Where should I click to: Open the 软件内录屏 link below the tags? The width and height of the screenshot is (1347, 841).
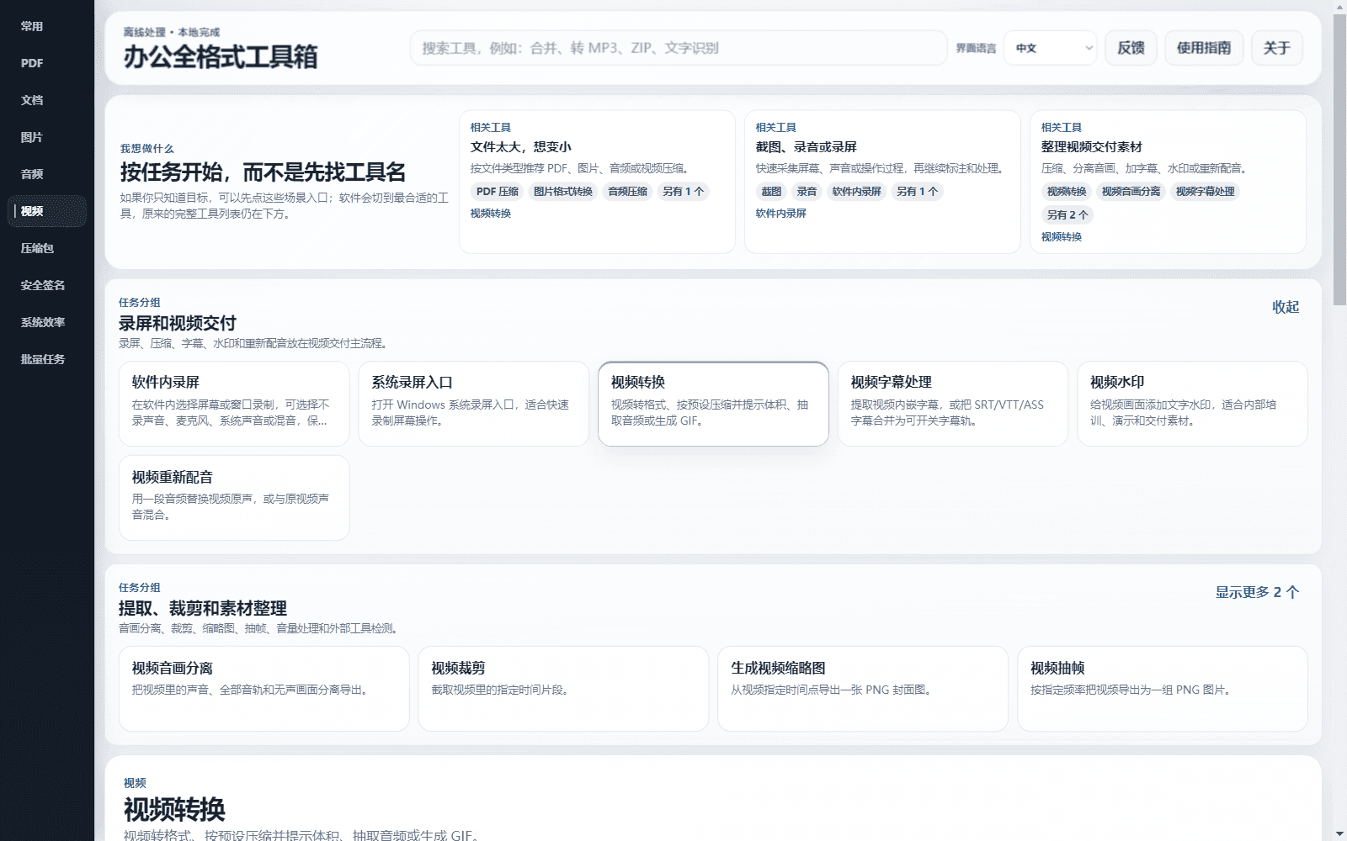point(781,214)
